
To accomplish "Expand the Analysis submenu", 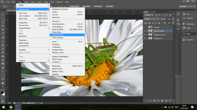I will 33,61.
